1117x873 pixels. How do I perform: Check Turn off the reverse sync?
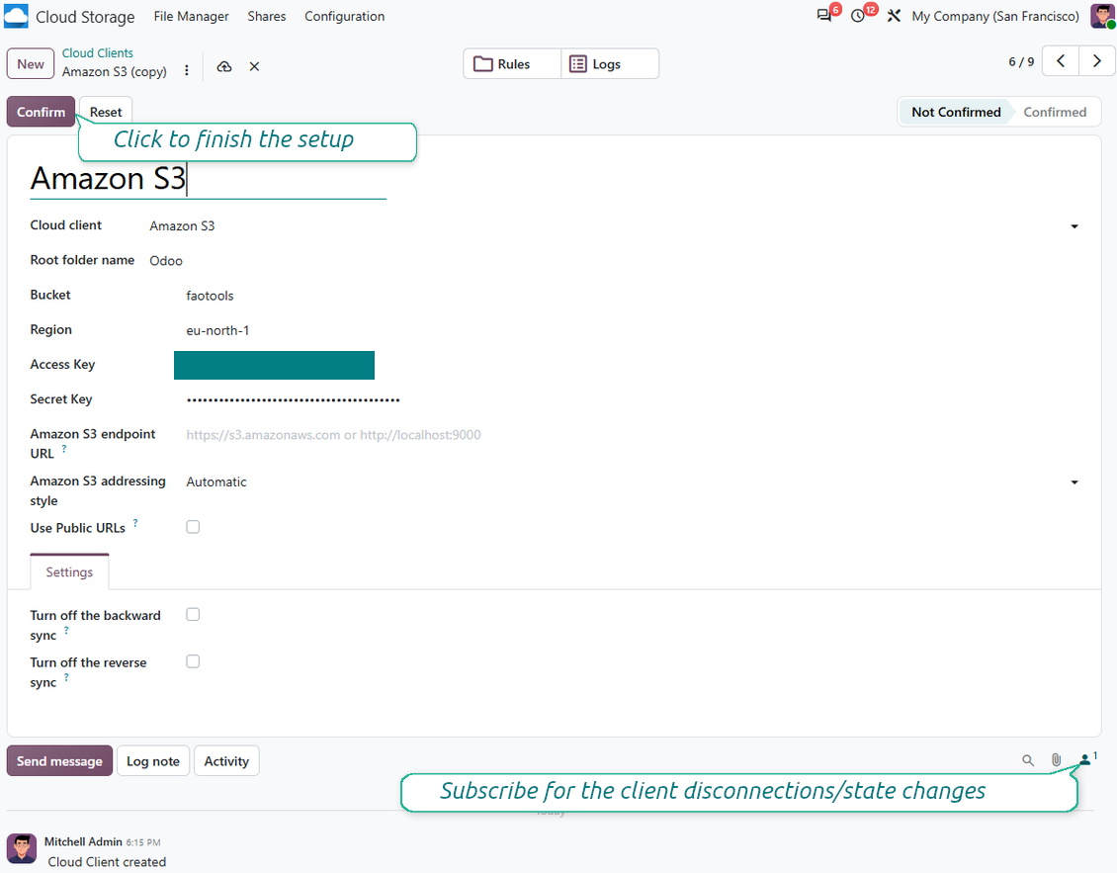[x=193, y=661]
